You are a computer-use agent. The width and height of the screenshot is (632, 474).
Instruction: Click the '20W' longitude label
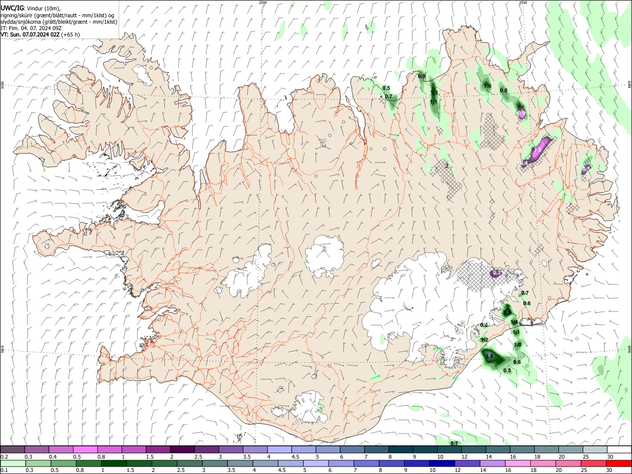tap(263, 2)
